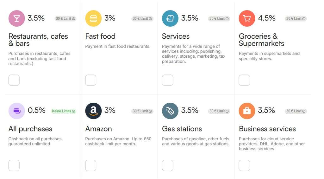Viewport: 324px width, 179px height.
Task: Click the Amazon category heading
Action: [99, 129]
